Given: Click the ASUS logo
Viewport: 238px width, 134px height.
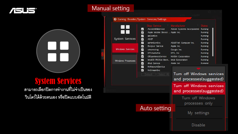Looking at the screenshot, I should (23, 11).
